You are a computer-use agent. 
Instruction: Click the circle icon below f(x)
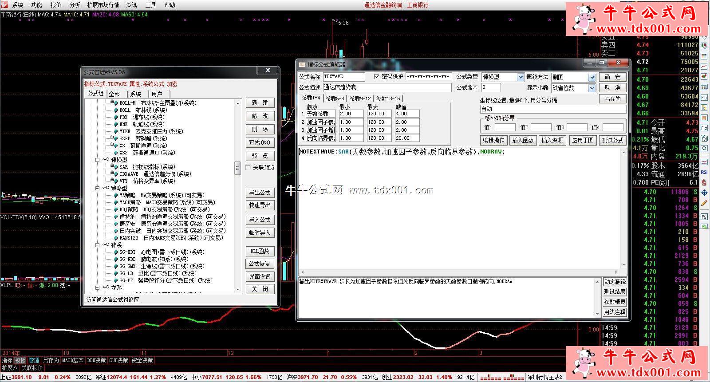(704, 148)
